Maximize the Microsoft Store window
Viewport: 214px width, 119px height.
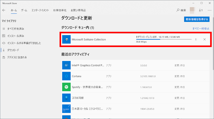pos(202,3)
